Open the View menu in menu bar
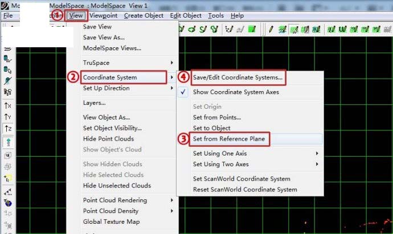The width and height of the screenshot is (393, 234). tap(76, 16)
